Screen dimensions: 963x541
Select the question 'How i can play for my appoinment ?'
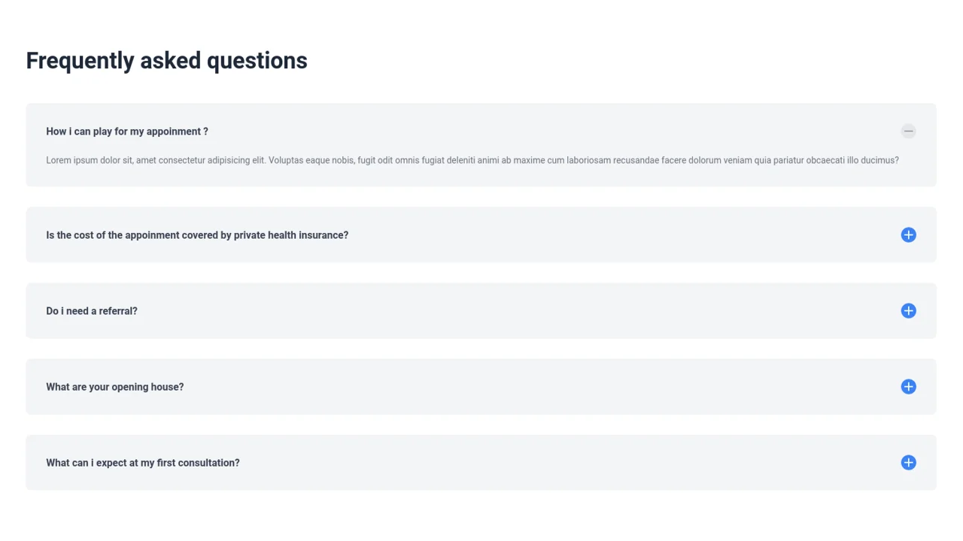[x=126, y=131]
